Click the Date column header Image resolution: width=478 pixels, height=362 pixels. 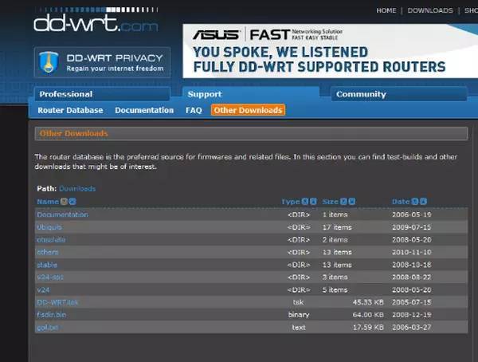[401, 202]
